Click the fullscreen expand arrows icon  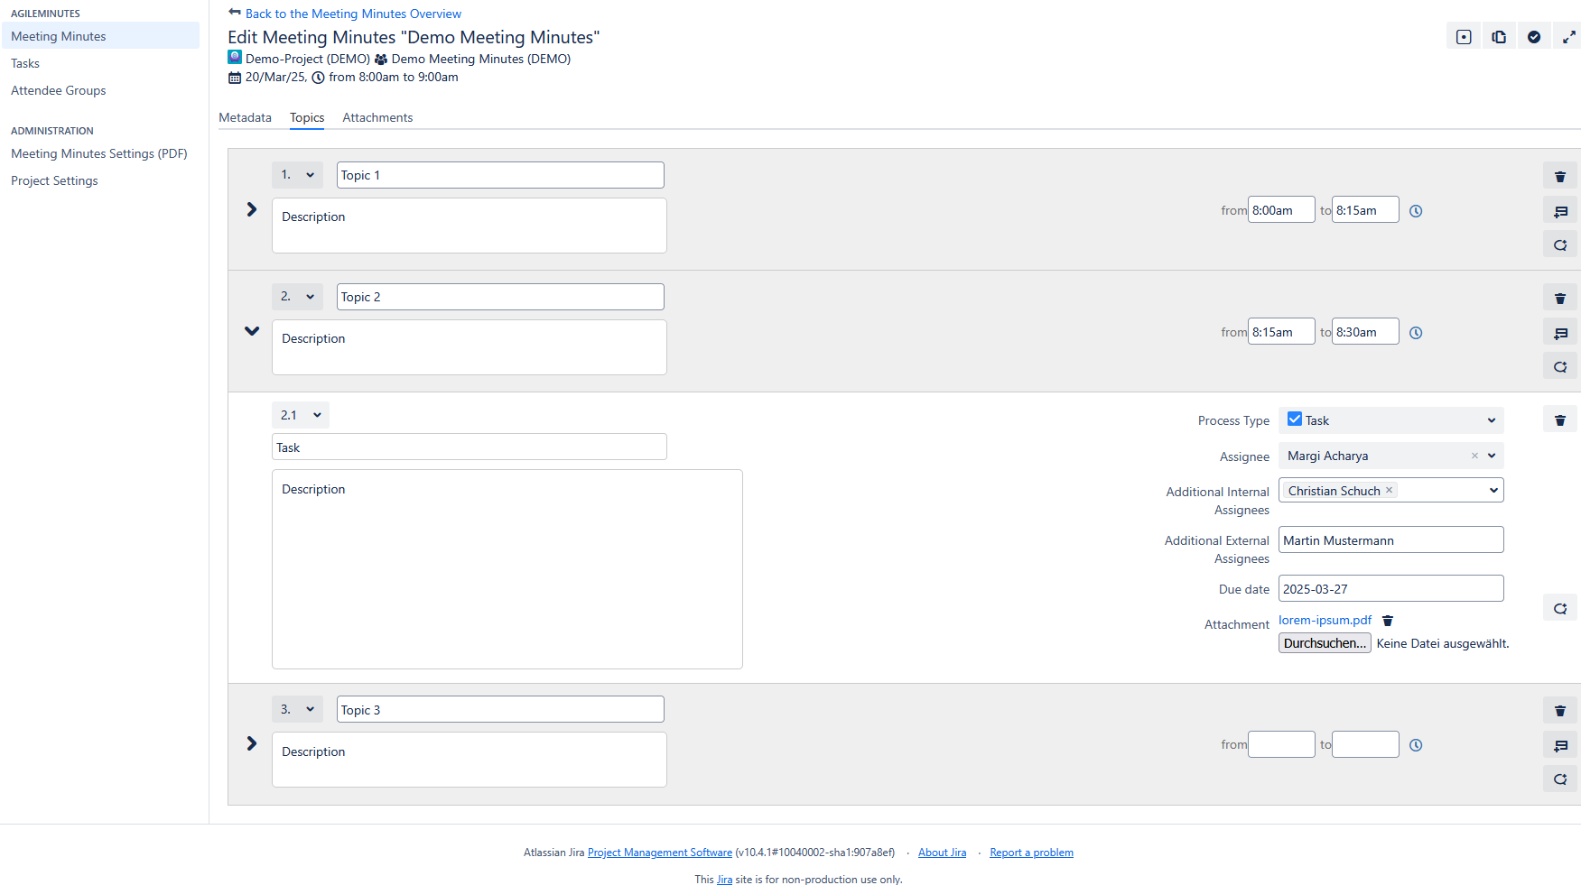tap(1569, 37)
